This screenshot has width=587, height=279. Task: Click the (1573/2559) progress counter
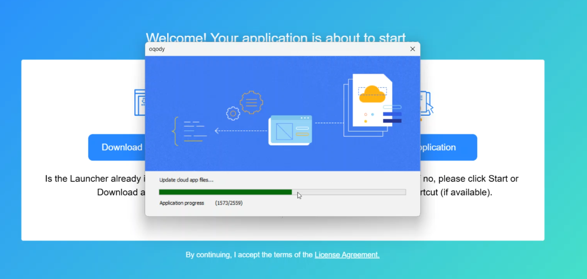[x=229, y=203]
